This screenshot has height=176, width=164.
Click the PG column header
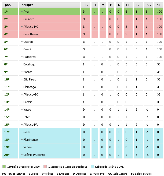(x=85, y=5)
